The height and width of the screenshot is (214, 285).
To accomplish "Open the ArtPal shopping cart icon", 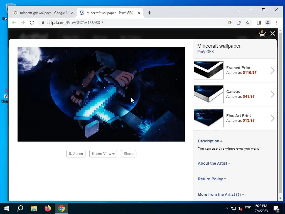I will point(262,33).
